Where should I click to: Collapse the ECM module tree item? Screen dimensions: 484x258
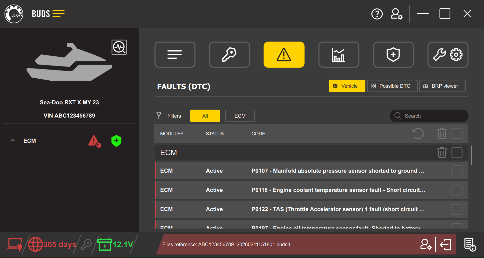pos(13,141)
